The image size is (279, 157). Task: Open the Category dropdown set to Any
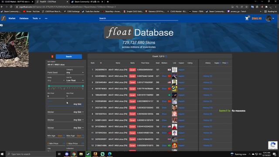(x=75, y=72)
